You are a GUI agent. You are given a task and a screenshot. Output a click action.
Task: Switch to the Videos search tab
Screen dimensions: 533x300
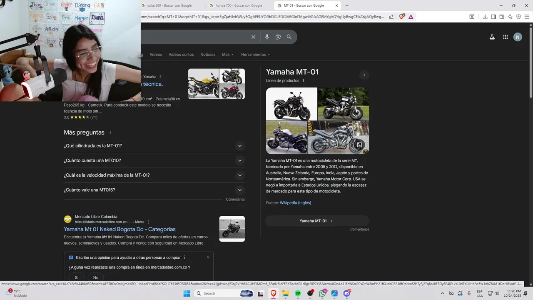(x=156, y=55)
